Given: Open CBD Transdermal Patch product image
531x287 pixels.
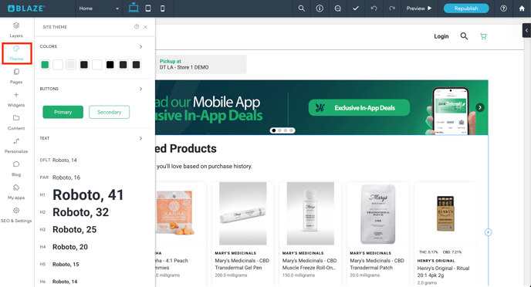Looking at the screenshot, I should click(378, 214).
